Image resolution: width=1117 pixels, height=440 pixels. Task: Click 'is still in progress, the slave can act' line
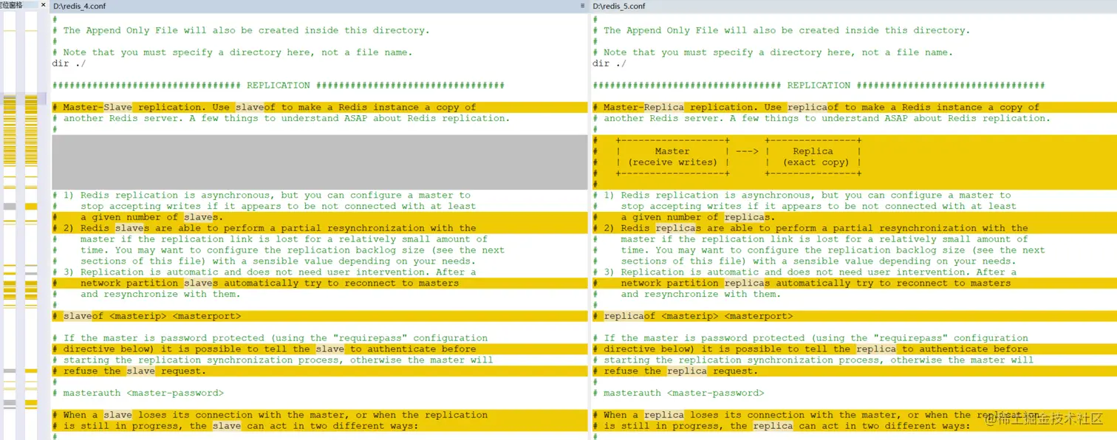pyautogui.click(x=319, y=426)
